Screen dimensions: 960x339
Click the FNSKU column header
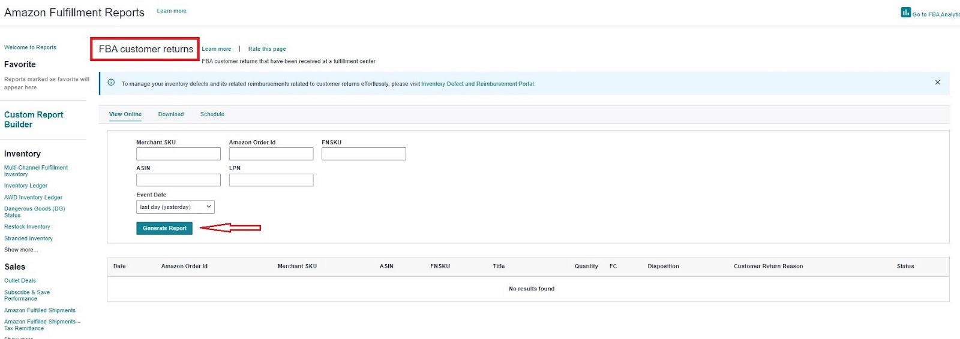pyautogui.click(x=440, y=266)
